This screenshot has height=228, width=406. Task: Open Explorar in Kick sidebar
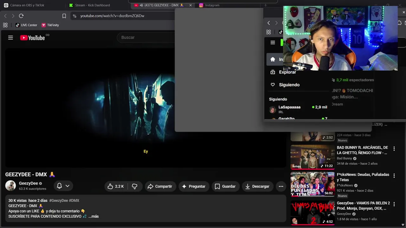pos(283,72)
